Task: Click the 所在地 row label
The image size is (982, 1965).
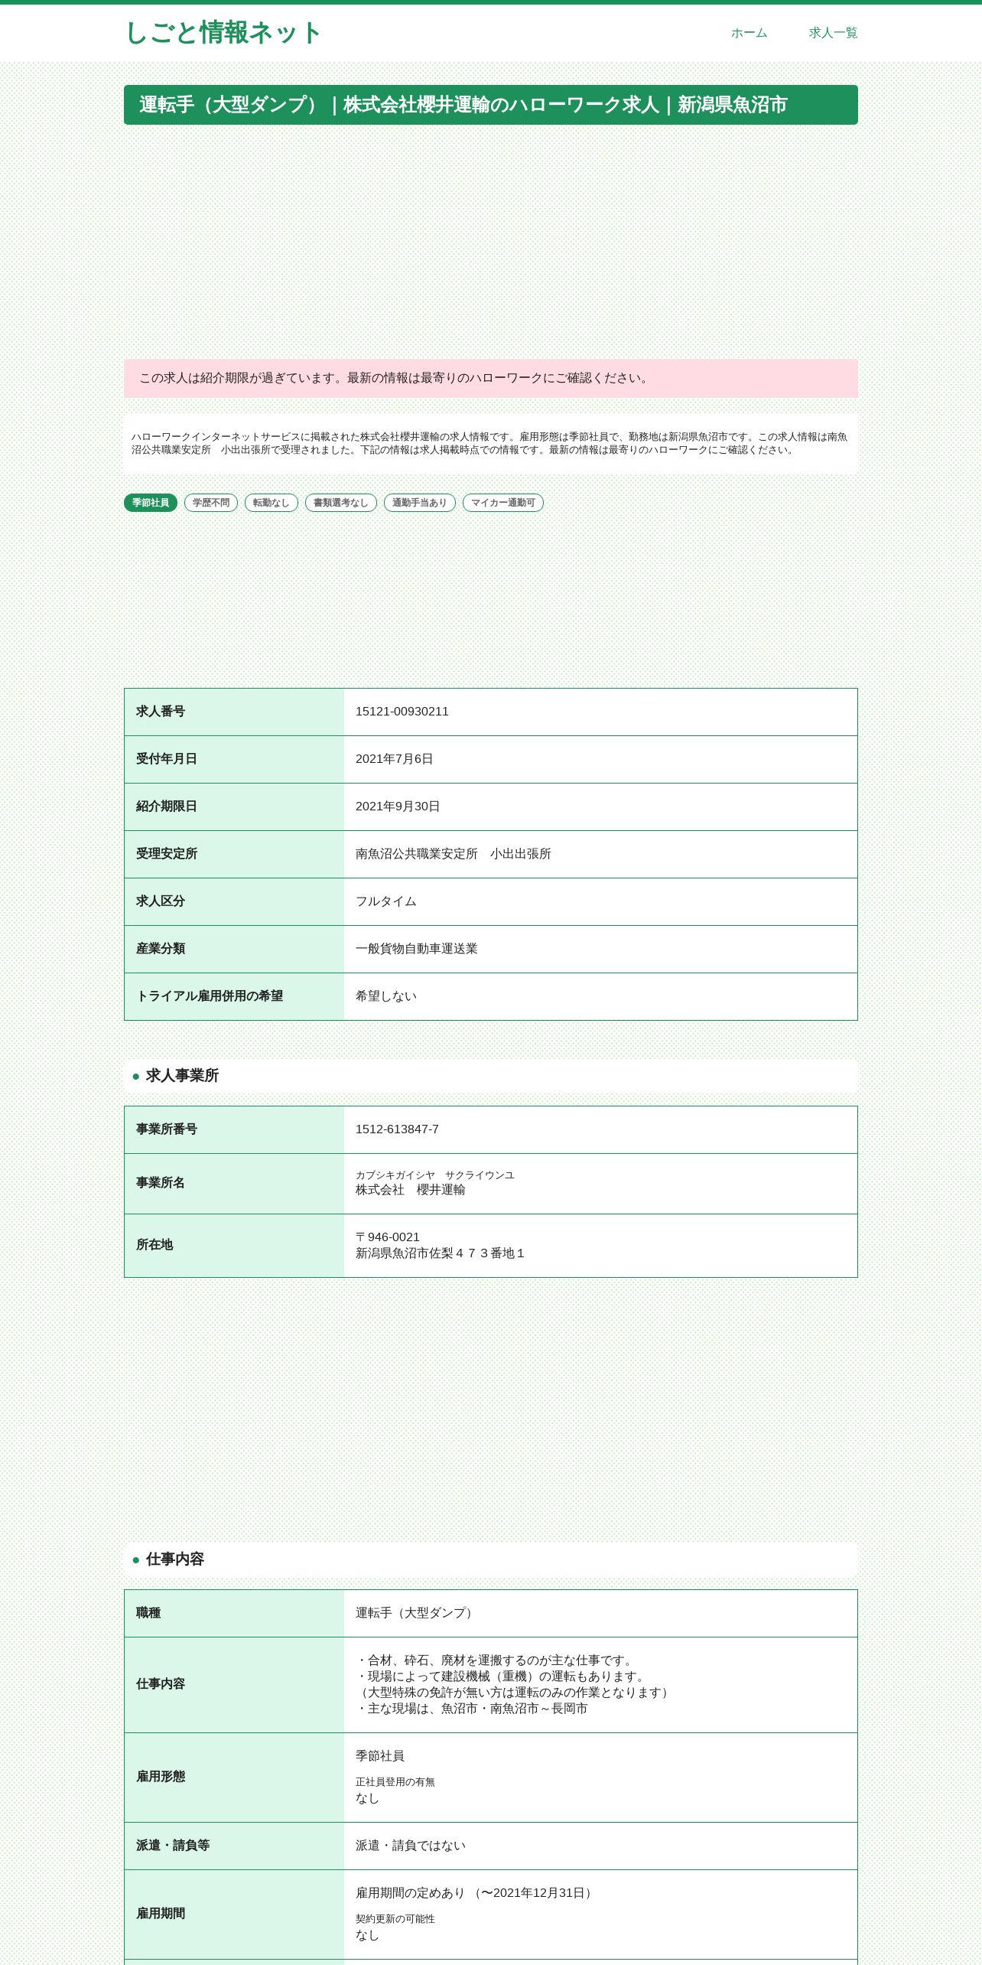Action: (x=154, y=1245)
